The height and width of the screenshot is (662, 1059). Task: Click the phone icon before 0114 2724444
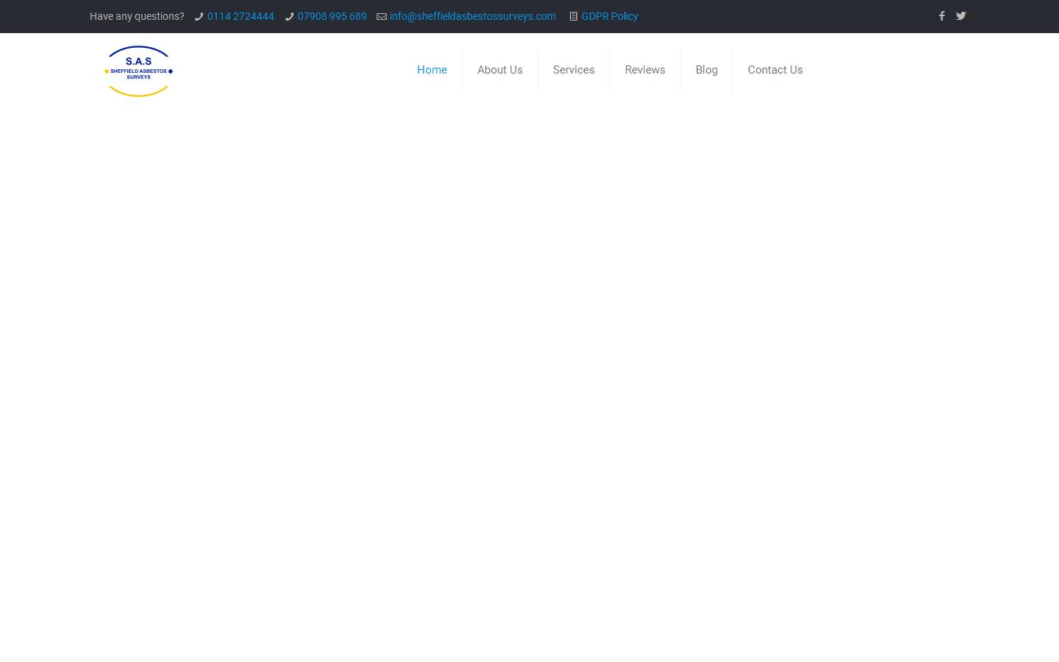(x=199, y=17)
